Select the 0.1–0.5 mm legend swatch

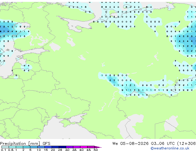pyautogui.click(x=5, y=147)
